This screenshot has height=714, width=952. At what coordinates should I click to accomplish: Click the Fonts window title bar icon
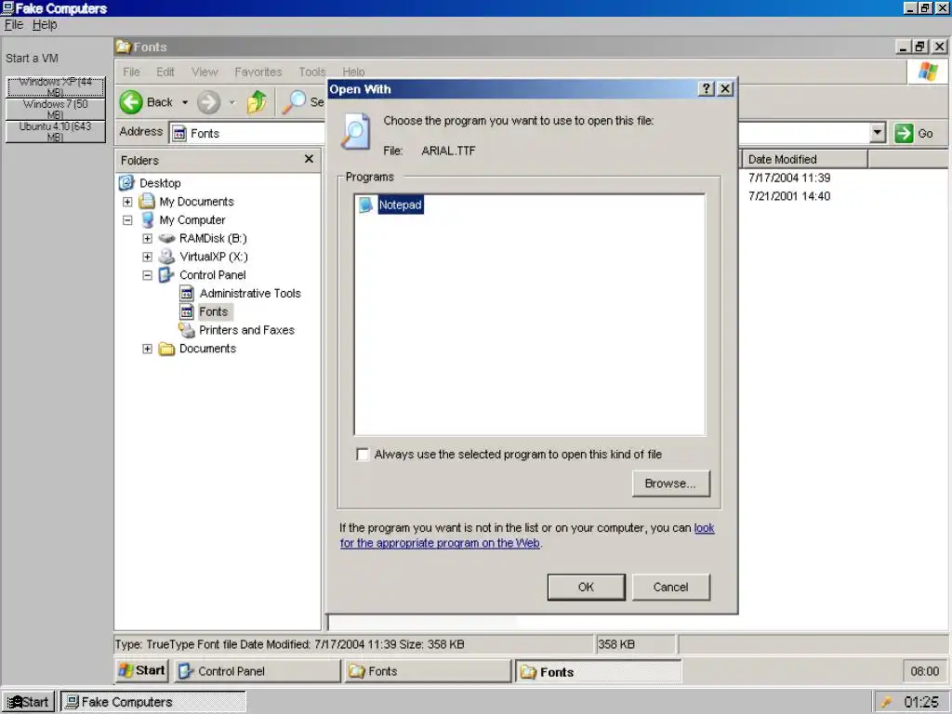(x=124, y=46)
